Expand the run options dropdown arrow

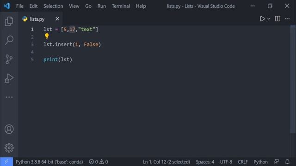[x=269, y=19]
